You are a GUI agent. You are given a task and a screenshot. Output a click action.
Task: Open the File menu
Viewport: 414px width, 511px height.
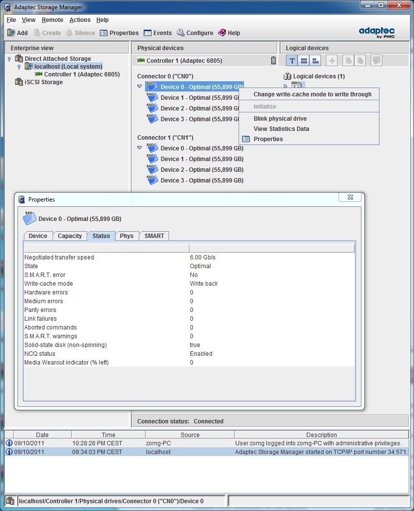(11, 20)
